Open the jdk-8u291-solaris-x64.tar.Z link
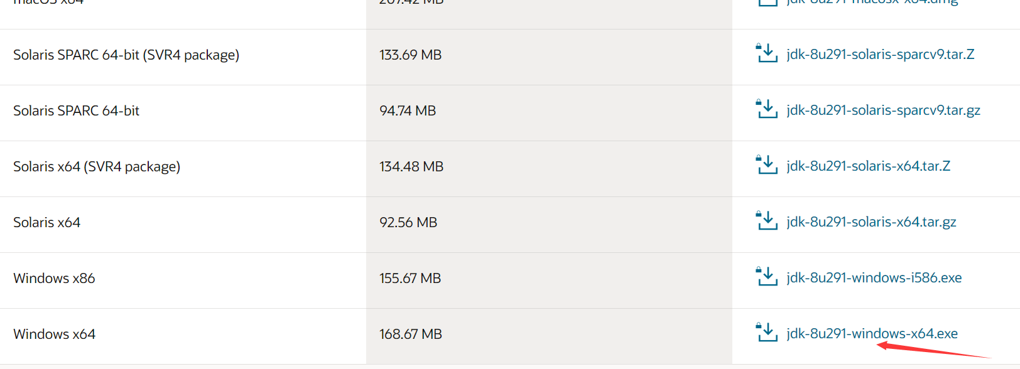This screenshot has height=369, width=1020. pos(868,166)
